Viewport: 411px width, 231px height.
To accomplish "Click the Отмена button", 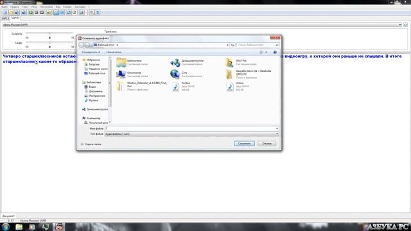I will point(267,144).
